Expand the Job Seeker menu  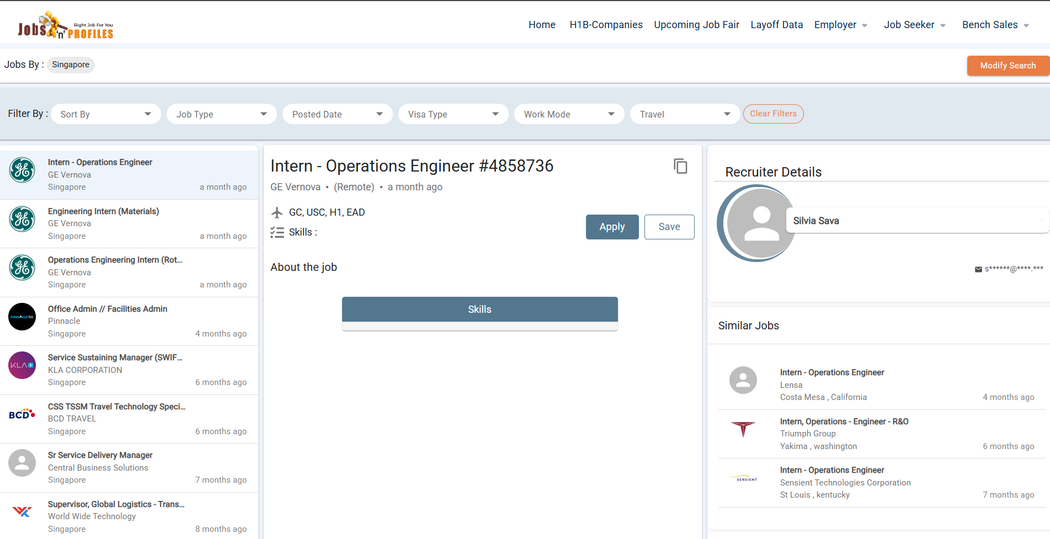(x=915, y=25)
